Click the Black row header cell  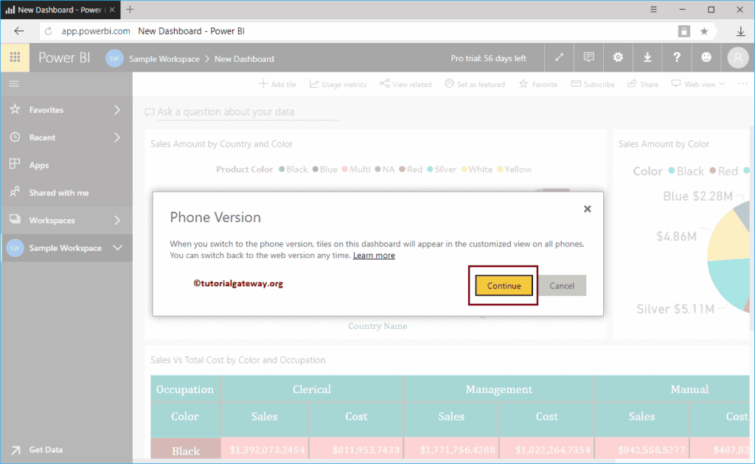185,449
